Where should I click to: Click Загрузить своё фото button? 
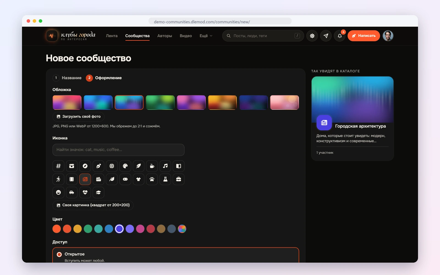click(x=78, y=117)
